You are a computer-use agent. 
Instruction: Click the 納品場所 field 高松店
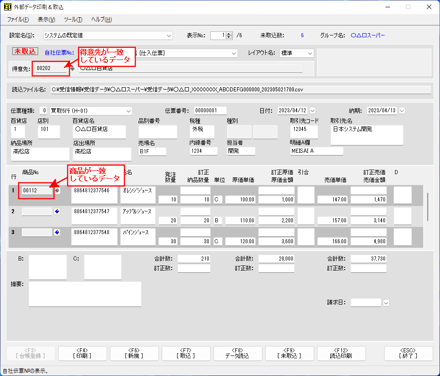[40, 154]
